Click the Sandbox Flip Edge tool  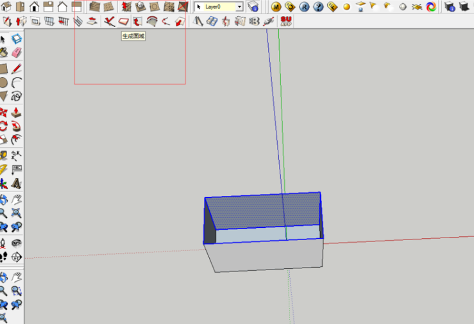(x=183, y=6)
